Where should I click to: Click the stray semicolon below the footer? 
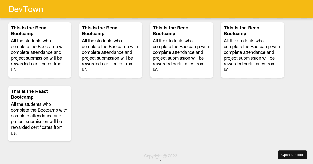(x=161, y=161)
